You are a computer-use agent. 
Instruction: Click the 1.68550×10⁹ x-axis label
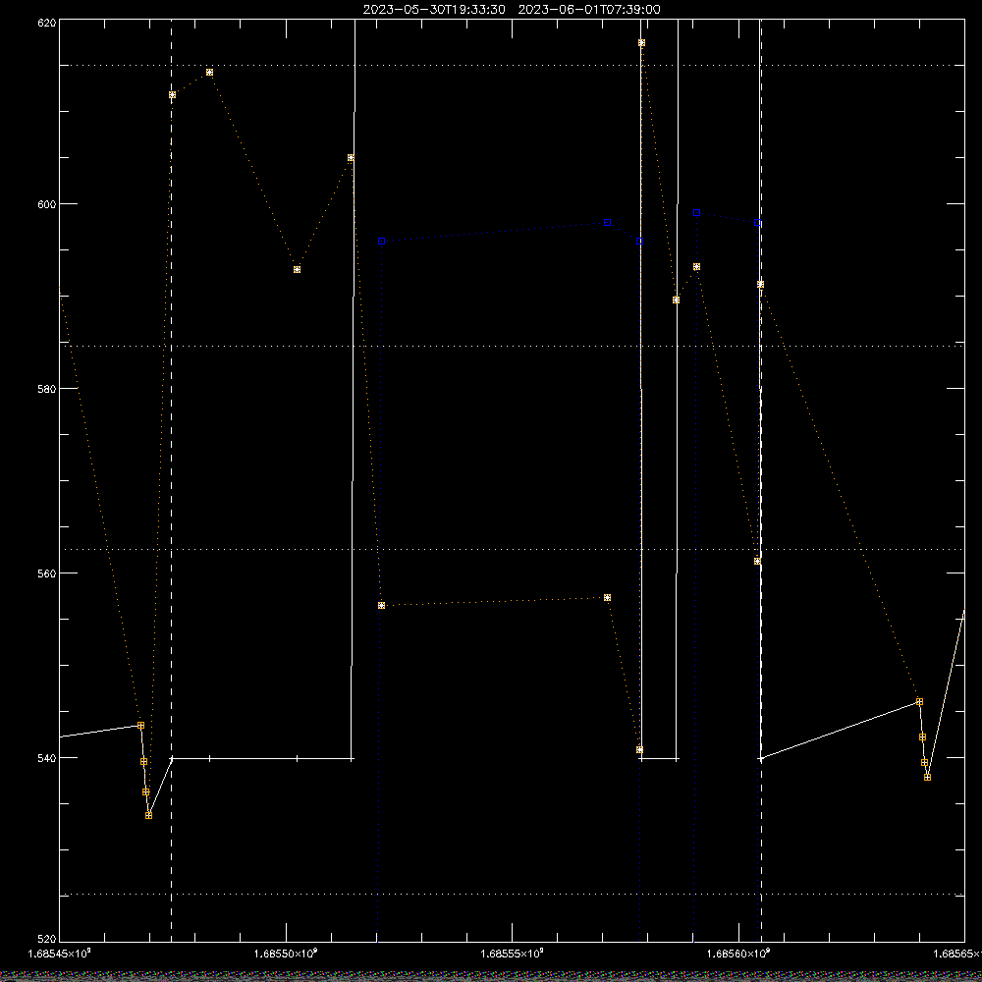286,954
